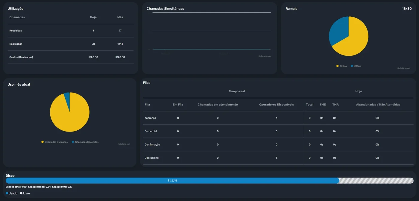The width and height of the screenshot is (419, 201).
Task: Click the white Livre legend dot
Action: (x=21, y=193)
